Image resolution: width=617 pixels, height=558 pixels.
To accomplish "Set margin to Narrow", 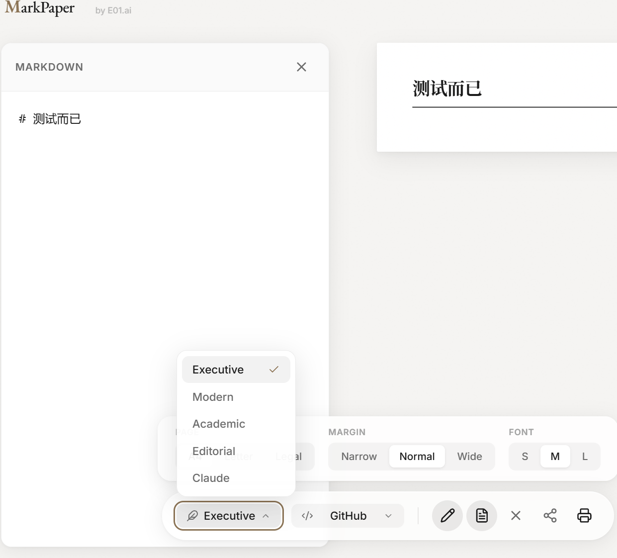I will coord(359,457).
